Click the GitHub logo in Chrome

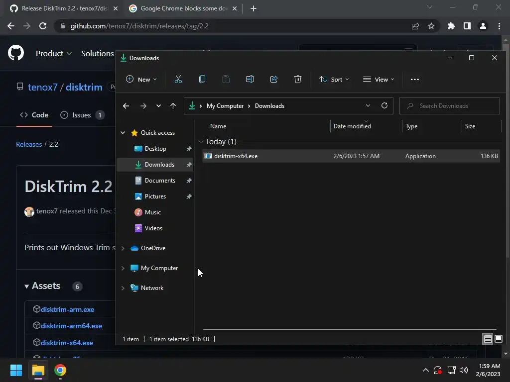(15, 53)
